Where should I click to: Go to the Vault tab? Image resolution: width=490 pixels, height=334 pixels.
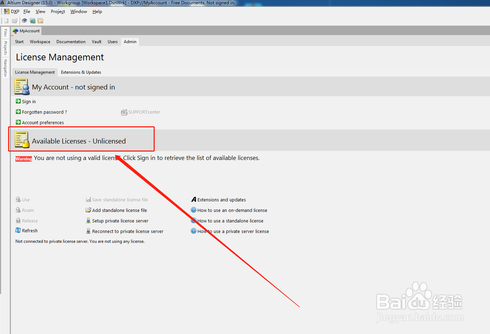coord(96,42)
